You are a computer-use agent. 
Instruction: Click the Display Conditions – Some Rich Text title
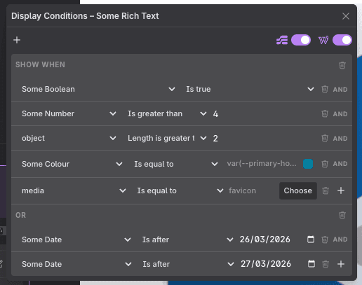(x=85, y=16)
